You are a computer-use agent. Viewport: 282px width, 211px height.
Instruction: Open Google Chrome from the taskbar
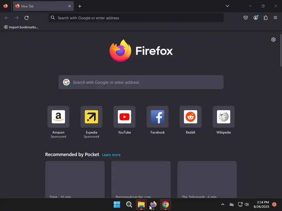point(165,204)
